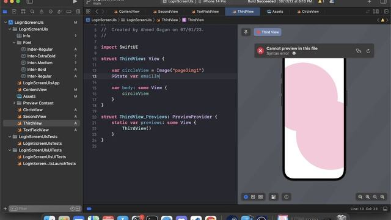Click the preview diagnostics icon in error banner
The height and width of the screenshot is (220, 391).
359,51
